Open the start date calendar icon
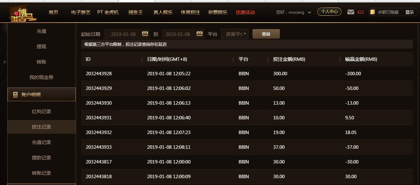This screenshot has width=420, height=185. [145, 34]
